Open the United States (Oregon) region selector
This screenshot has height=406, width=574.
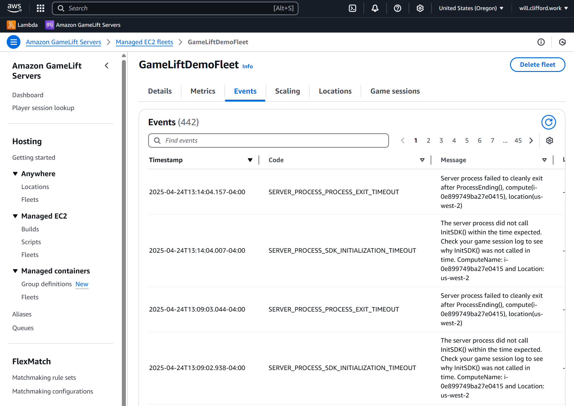[471, 8]
